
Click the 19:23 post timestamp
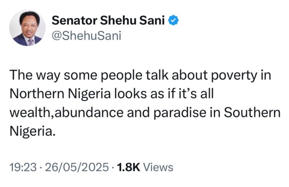point(23,167)
